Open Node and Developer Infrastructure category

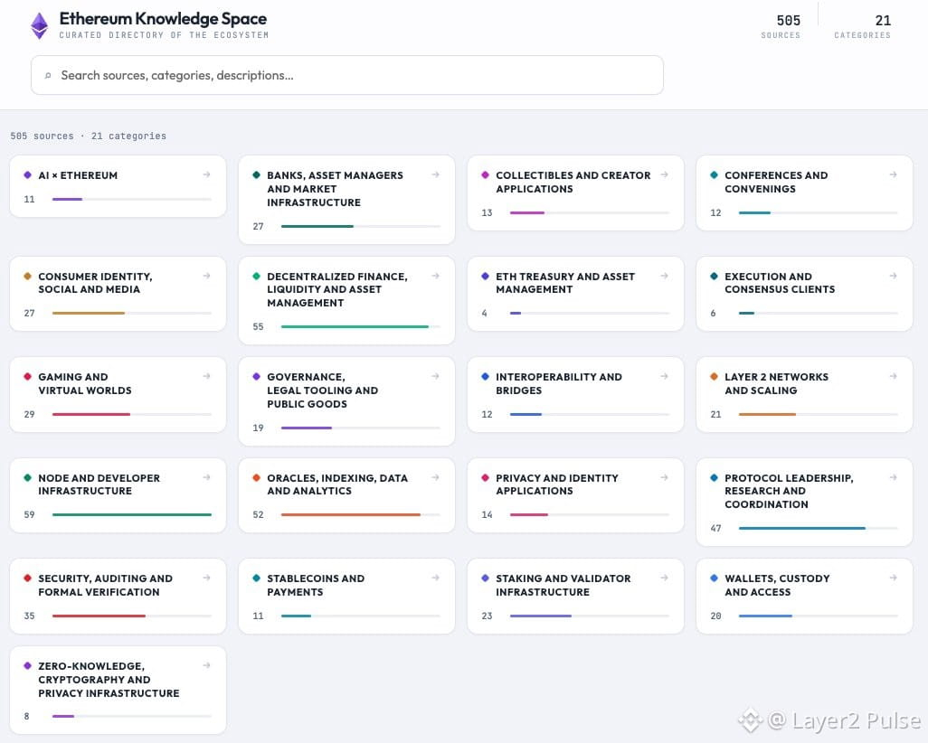click(x=118, y=495)
